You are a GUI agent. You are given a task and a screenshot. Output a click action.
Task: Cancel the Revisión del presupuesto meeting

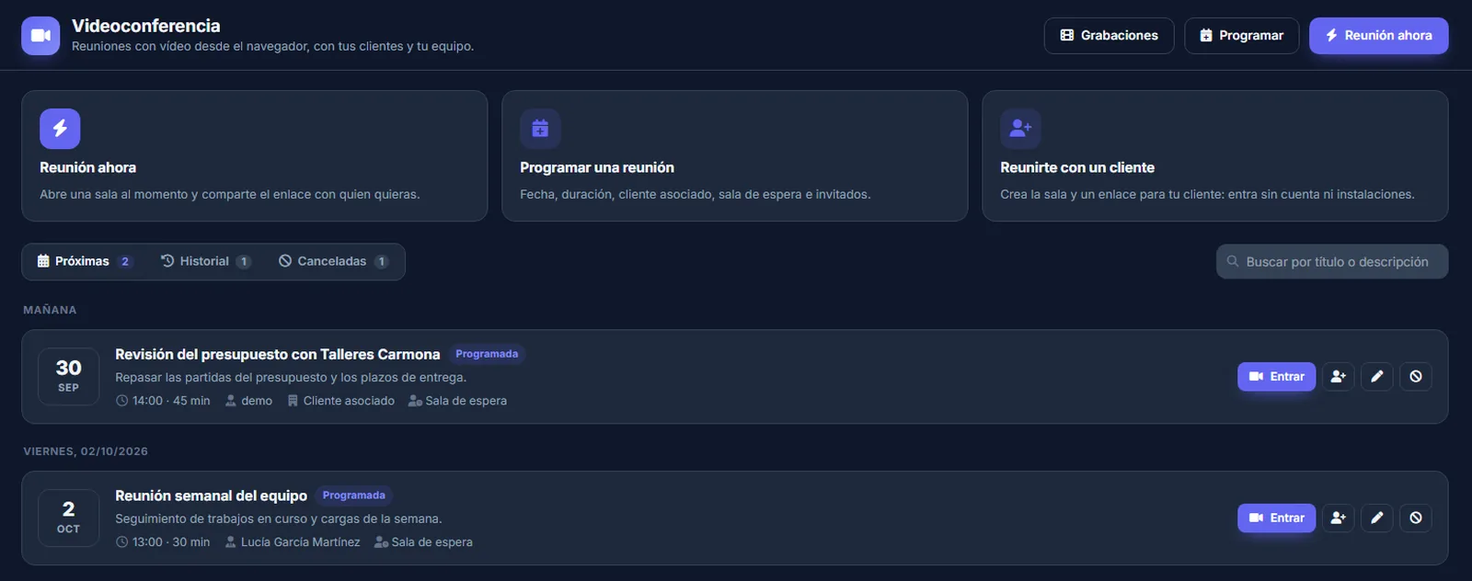1416,376
